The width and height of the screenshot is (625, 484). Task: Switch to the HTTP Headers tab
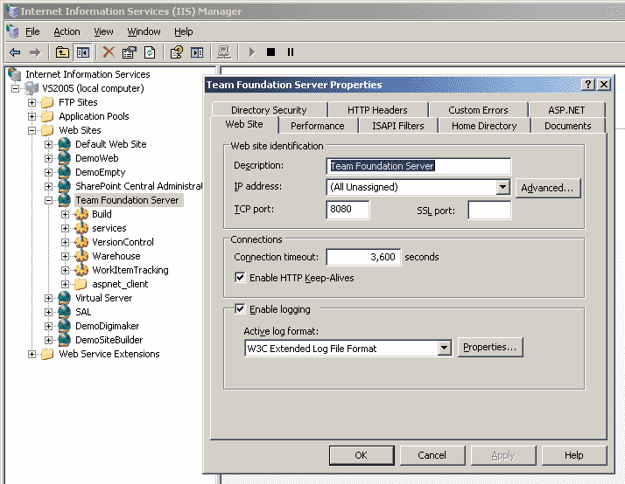pos(377,110)
